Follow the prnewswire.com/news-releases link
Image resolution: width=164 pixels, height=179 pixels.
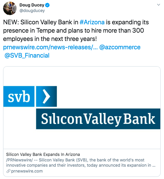pyautogui.click(x=50, y=47)
